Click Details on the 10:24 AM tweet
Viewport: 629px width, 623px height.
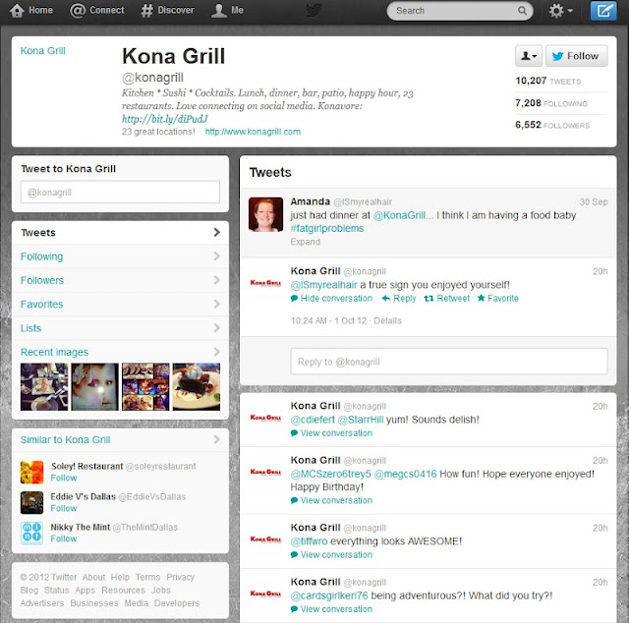click(387, 320)
